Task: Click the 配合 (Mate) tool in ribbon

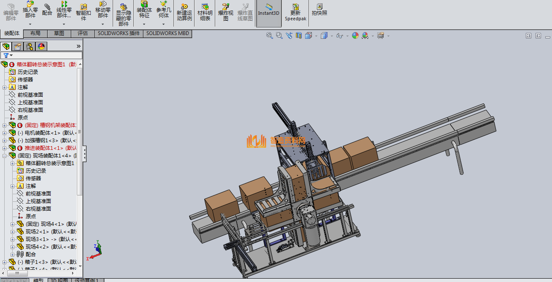Action: coord(47,10)
